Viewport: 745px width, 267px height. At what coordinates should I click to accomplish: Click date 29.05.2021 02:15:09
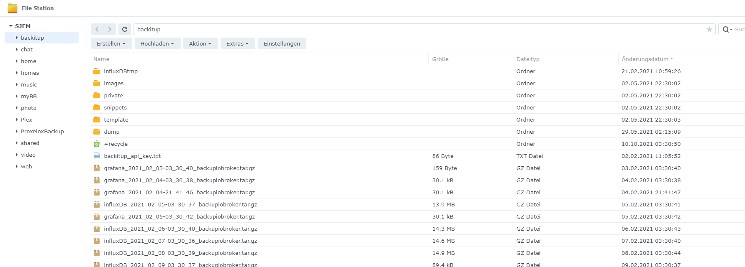click(651, 132)
